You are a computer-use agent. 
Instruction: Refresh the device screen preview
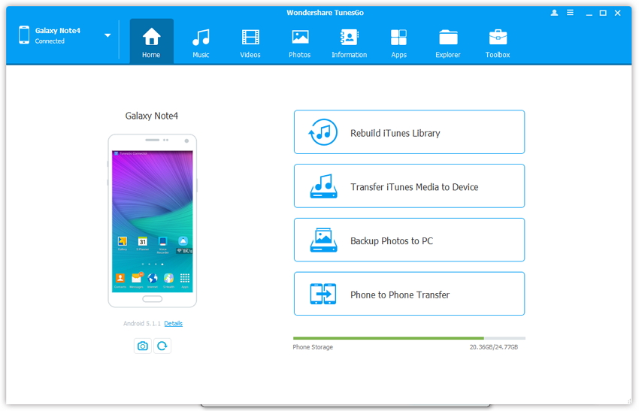pos(162,346)
